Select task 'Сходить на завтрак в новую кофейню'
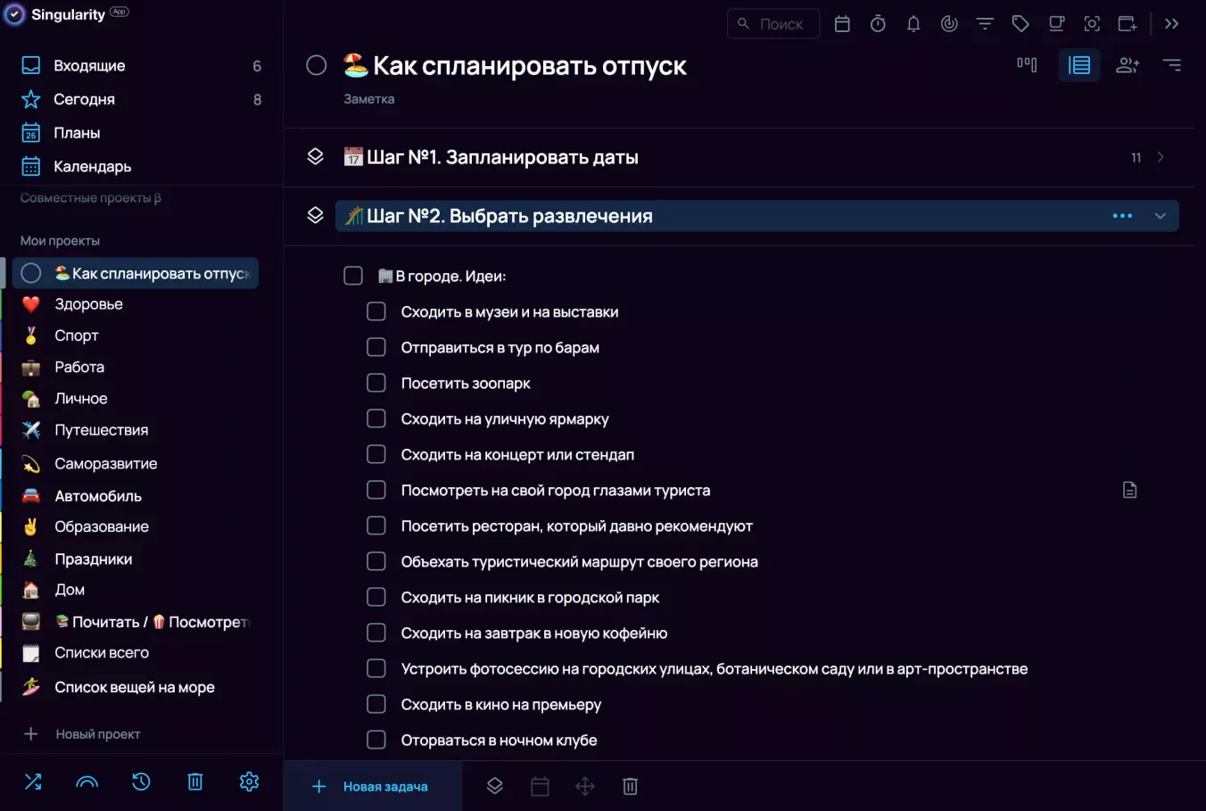This screenshot has height=811, width=1206. click(534, 633)
